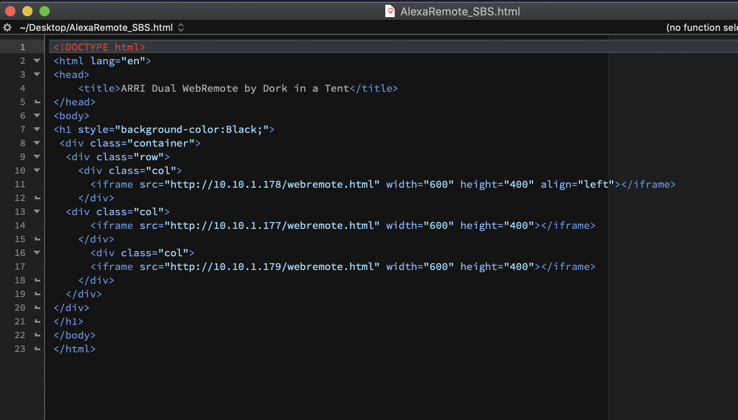Fold the head section on line 3
This screenshot has height=420, width=738.
(x=37, y=75)
